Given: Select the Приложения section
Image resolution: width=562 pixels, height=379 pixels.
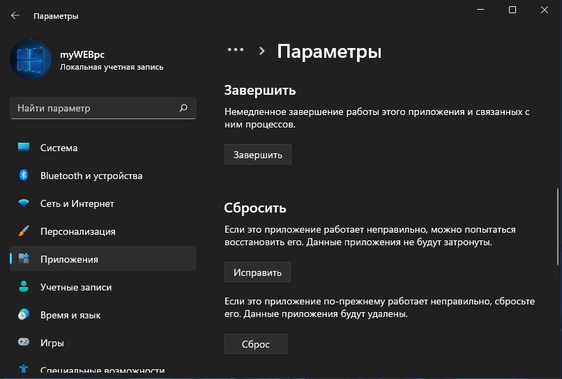Looking at the screenshot, I should (x=103, y=258).
